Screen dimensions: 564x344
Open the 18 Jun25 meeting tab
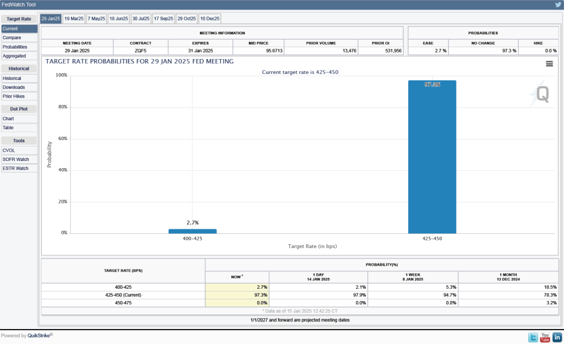click(x=118, y=18)
